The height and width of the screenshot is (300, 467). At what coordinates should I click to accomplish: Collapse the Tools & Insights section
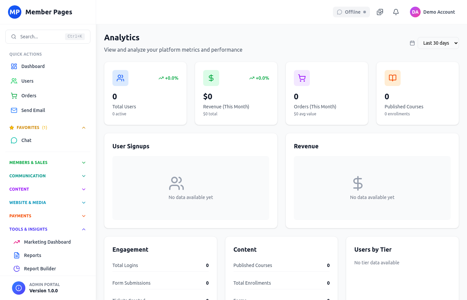click(x=83, y=229)
